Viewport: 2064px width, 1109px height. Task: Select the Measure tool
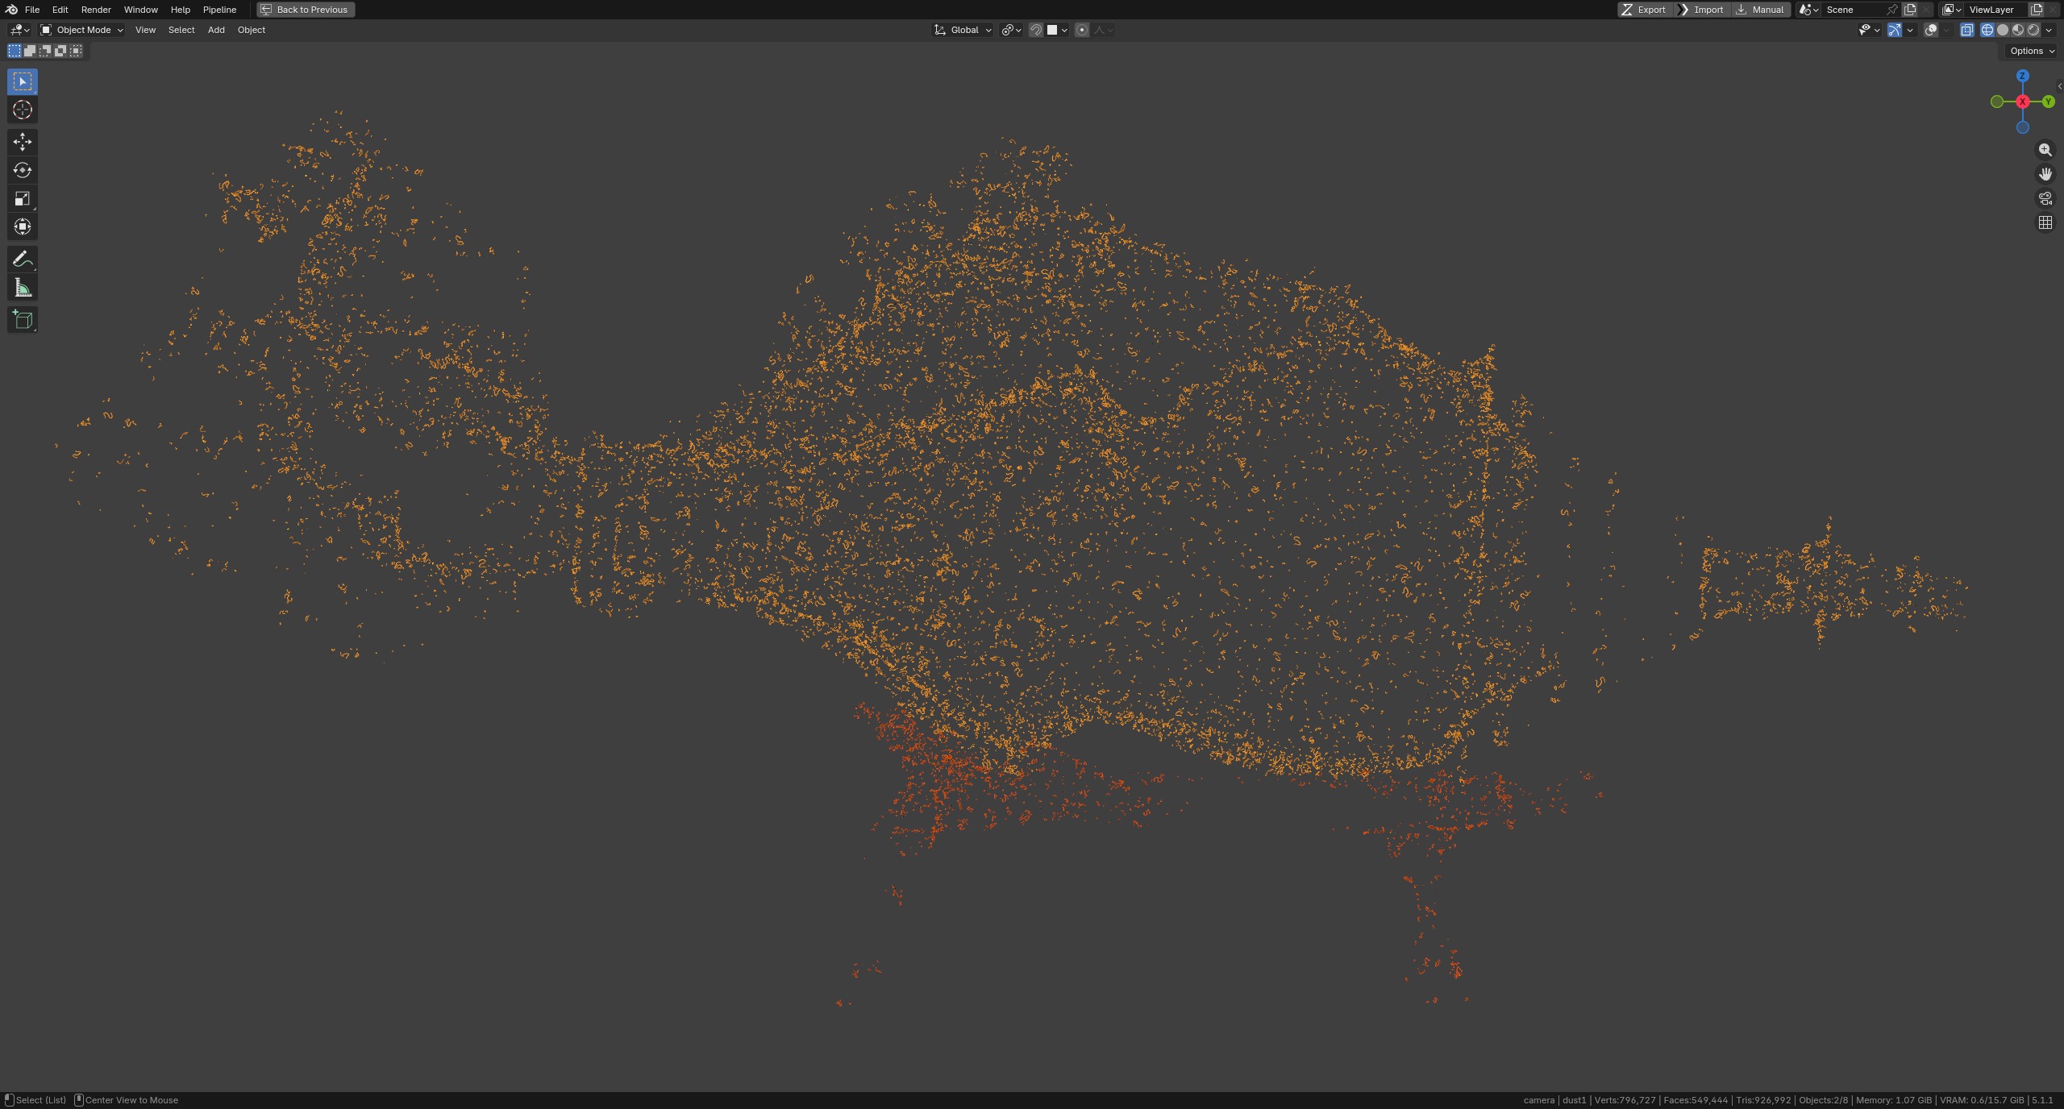(x=23, y=288)
